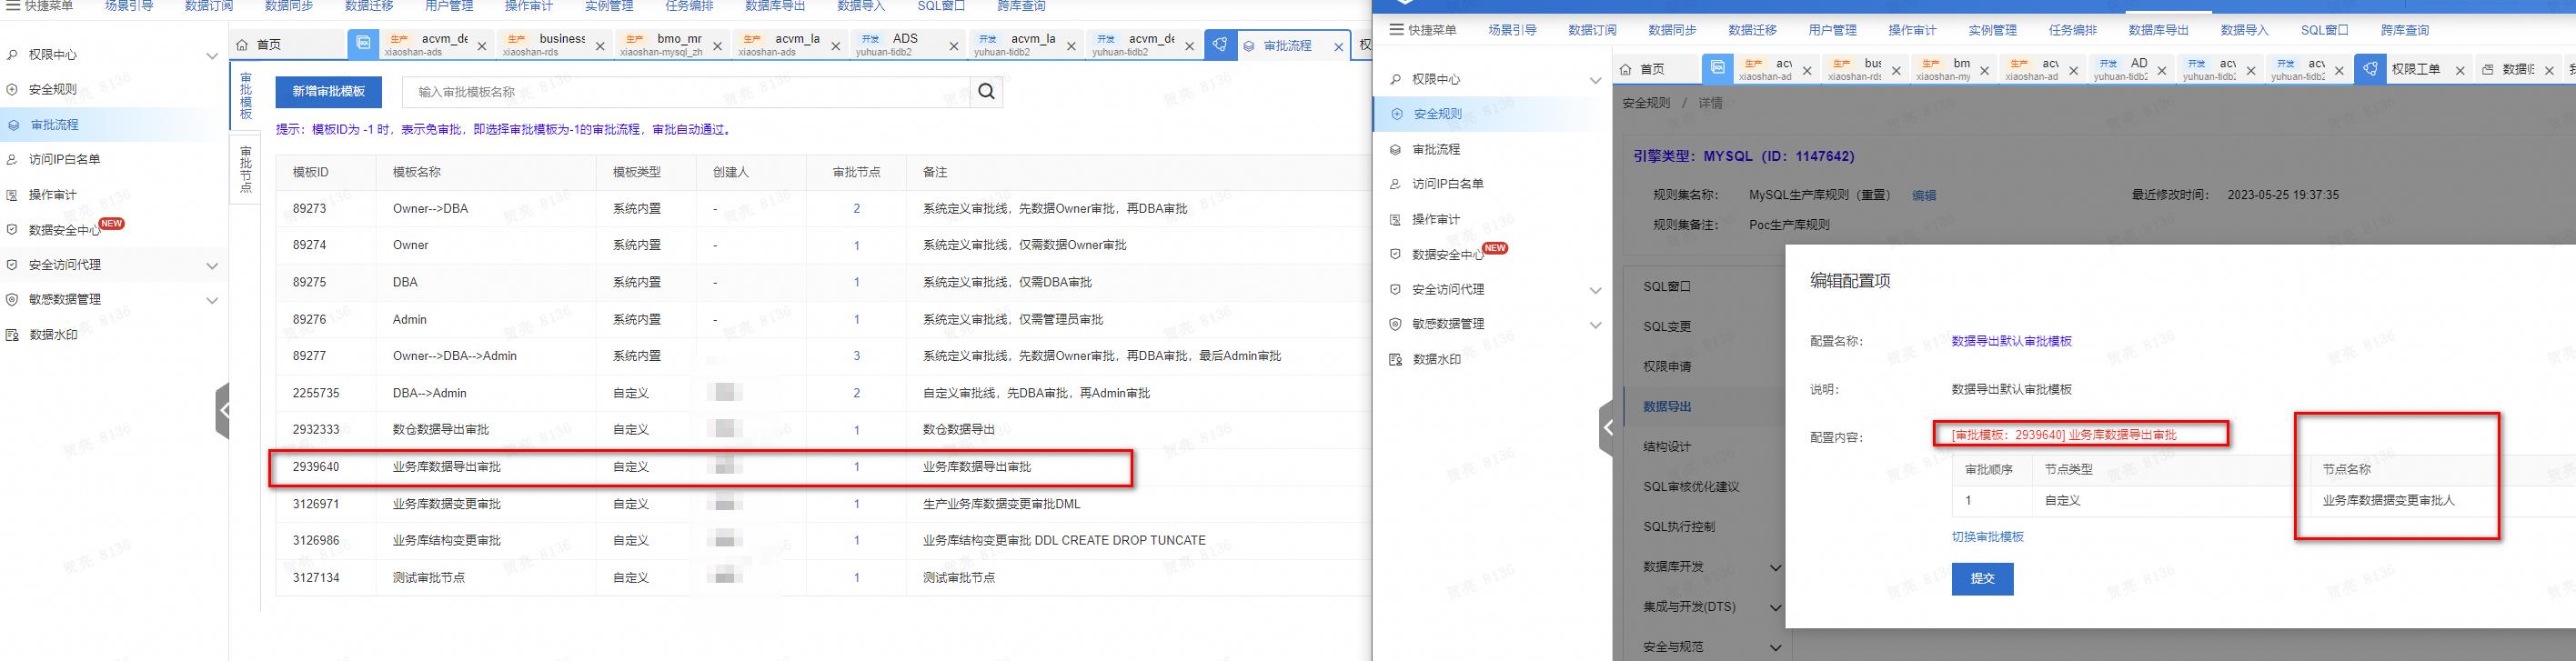This screenshot has height=661, width=2576.
Task: Close the ADS yuhuan-tidb2 tab in left window
Action: pos(953,46)
